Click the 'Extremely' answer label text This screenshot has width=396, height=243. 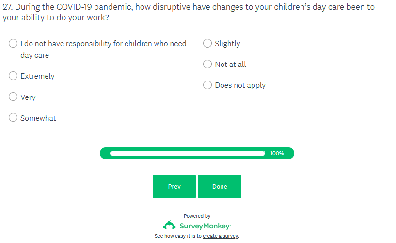coord(37,76)
